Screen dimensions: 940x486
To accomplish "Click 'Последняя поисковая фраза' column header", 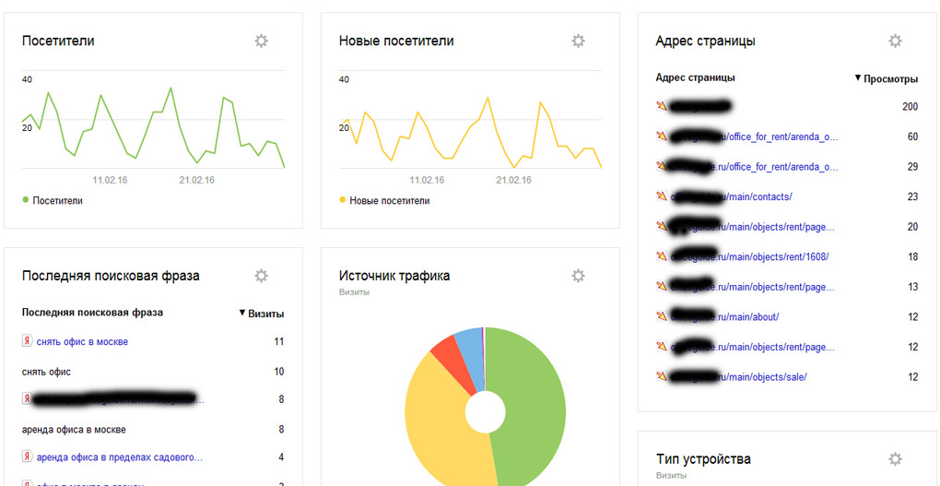I will pyautogui.click(x=92, y=312).
